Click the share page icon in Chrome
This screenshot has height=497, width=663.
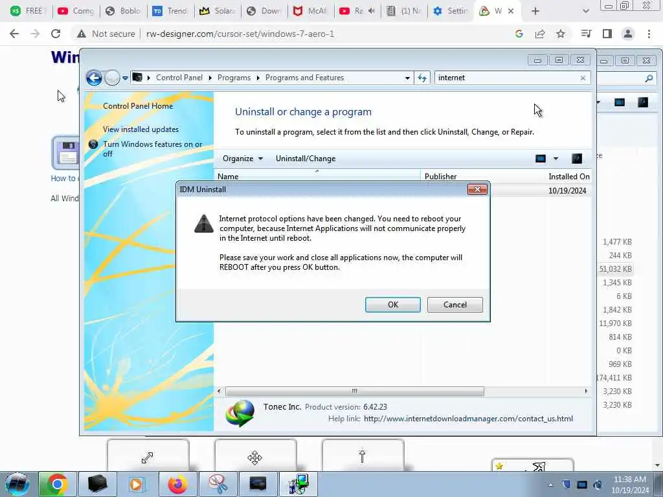pos(540,34)
